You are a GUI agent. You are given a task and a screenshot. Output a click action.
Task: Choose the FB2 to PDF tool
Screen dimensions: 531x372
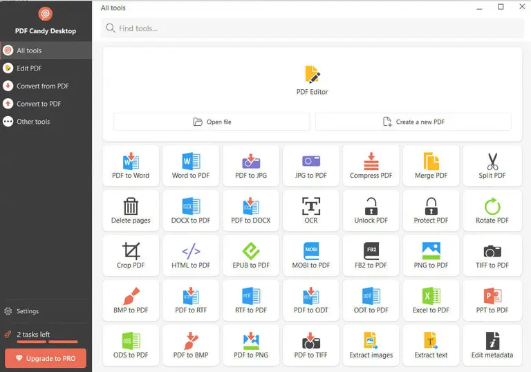pyautogui.click(x=371, y=255)
